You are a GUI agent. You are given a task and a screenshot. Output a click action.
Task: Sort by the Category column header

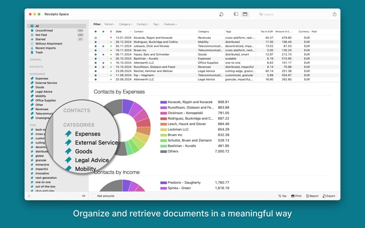(x=211, y=31)
